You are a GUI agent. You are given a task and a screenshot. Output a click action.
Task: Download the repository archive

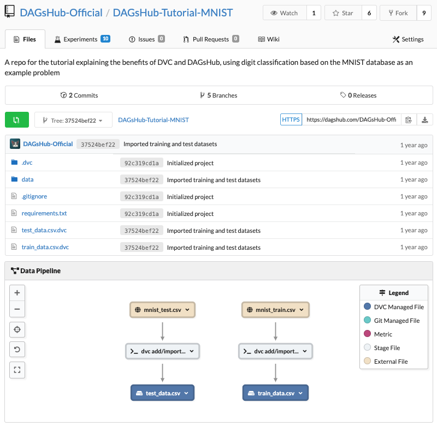click(424, 120)
